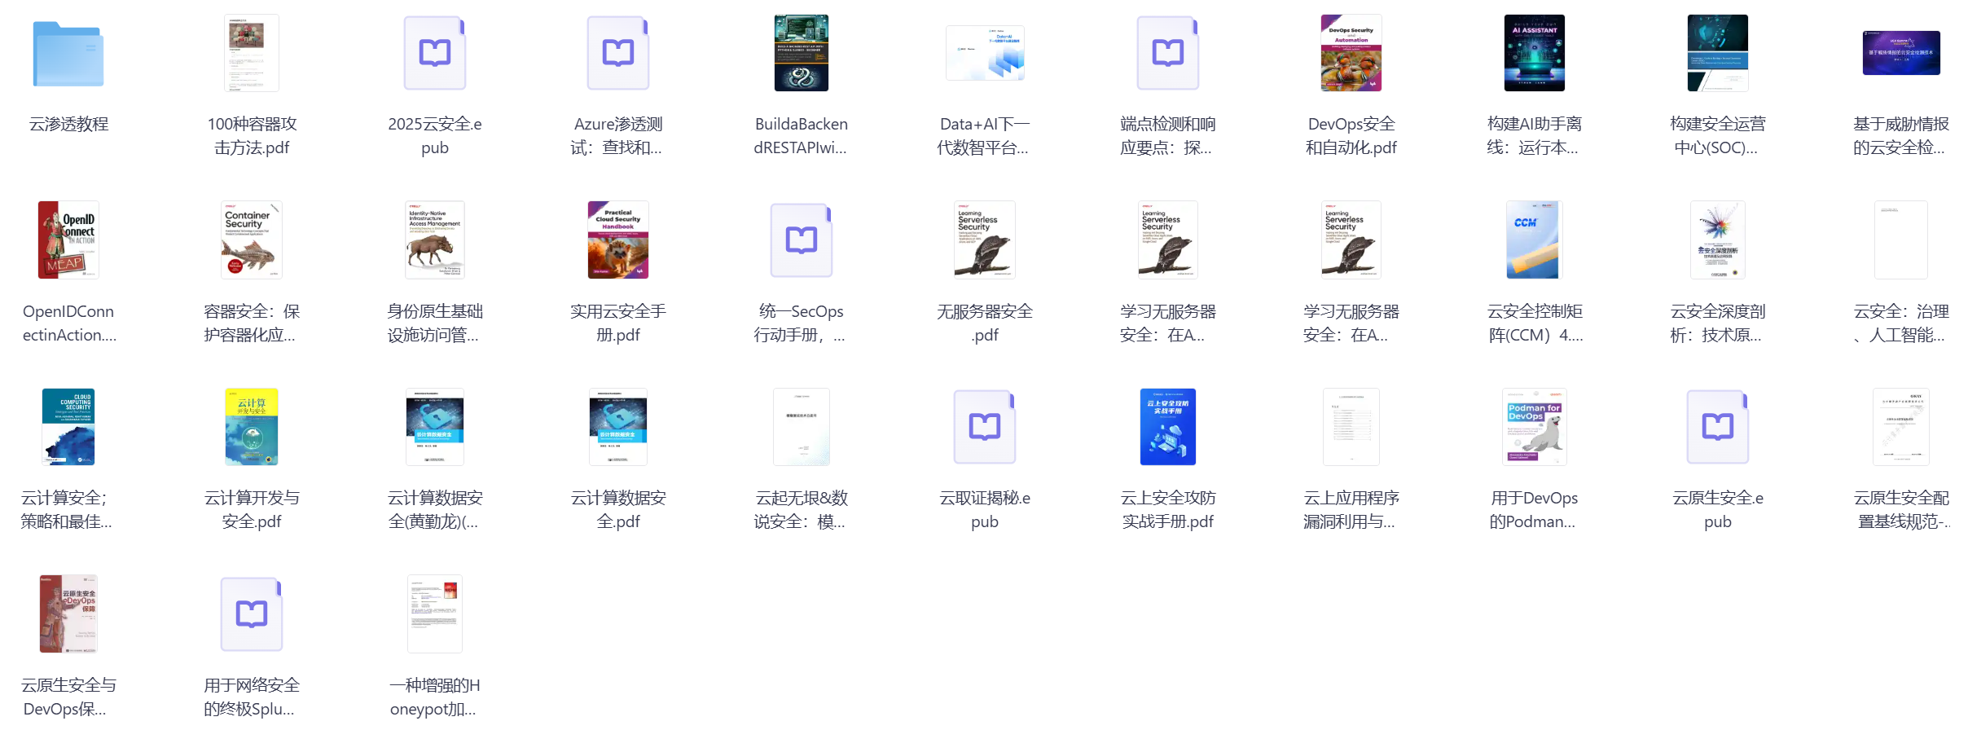Click the file name starting 构建AI助手离线
Image resolution: width=1968 pixels, height=730 pixels.
[1535, 136]
